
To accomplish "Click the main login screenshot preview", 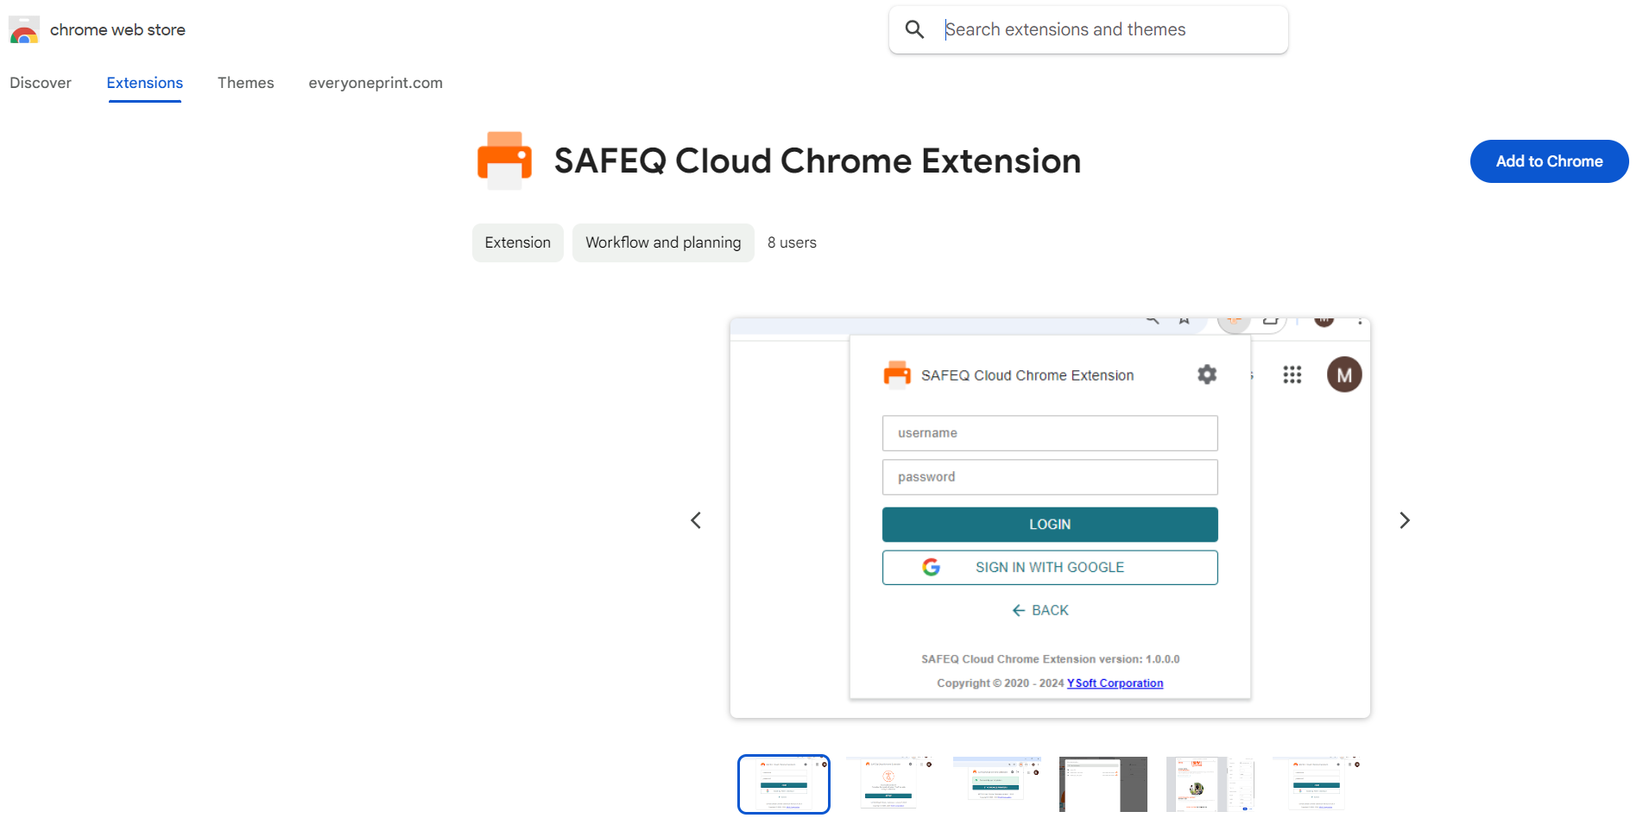I will pyautogui.click(x=1049, y=518).
